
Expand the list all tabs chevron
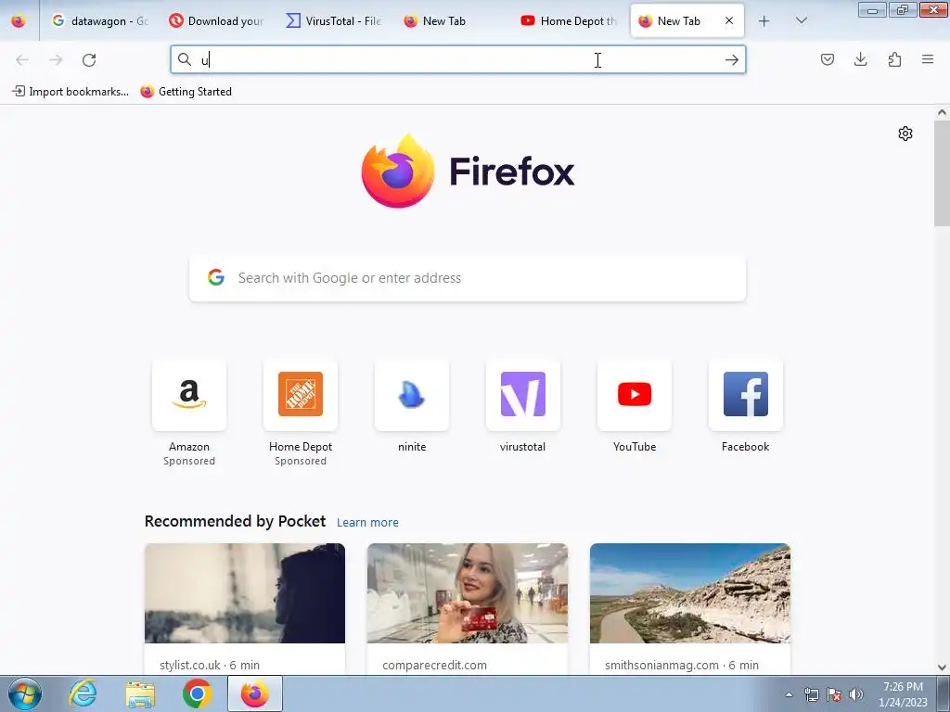[801, 21]
